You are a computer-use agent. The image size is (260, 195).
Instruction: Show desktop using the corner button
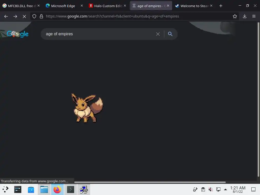pos(253,189)
